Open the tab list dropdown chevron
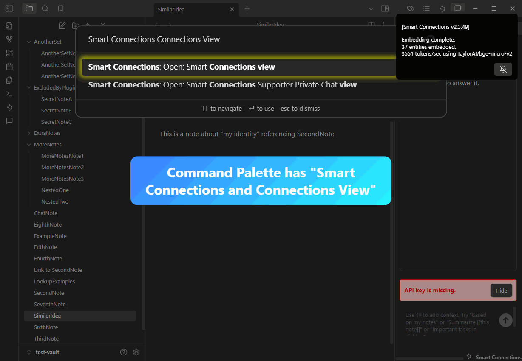The image size is (522, 361). point(371,8)
